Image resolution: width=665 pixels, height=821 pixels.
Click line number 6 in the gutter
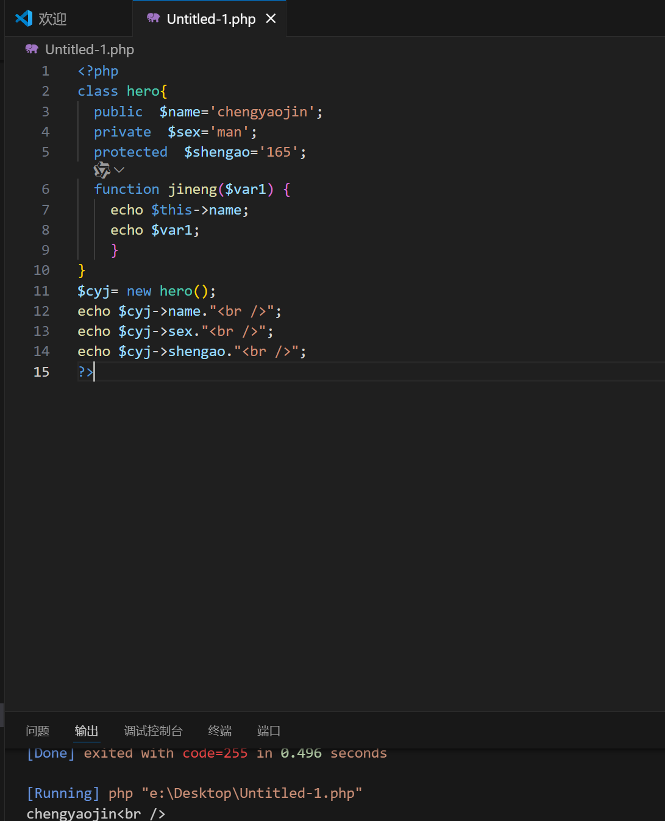click(x=46, y=190)
